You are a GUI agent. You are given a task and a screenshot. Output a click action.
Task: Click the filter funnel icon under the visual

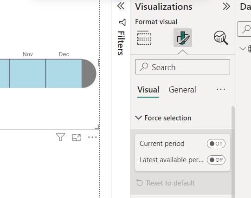[60, 137]
